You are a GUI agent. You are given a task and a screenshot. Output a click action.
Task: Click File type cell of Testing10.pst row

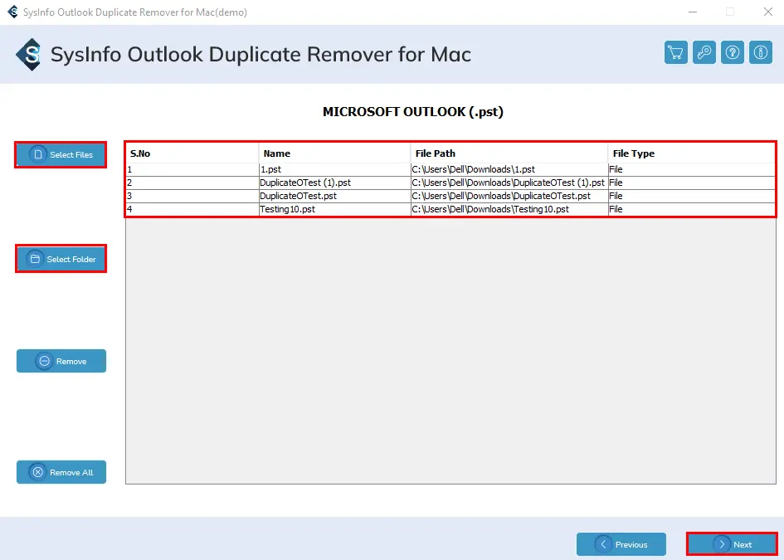(692, 209)
